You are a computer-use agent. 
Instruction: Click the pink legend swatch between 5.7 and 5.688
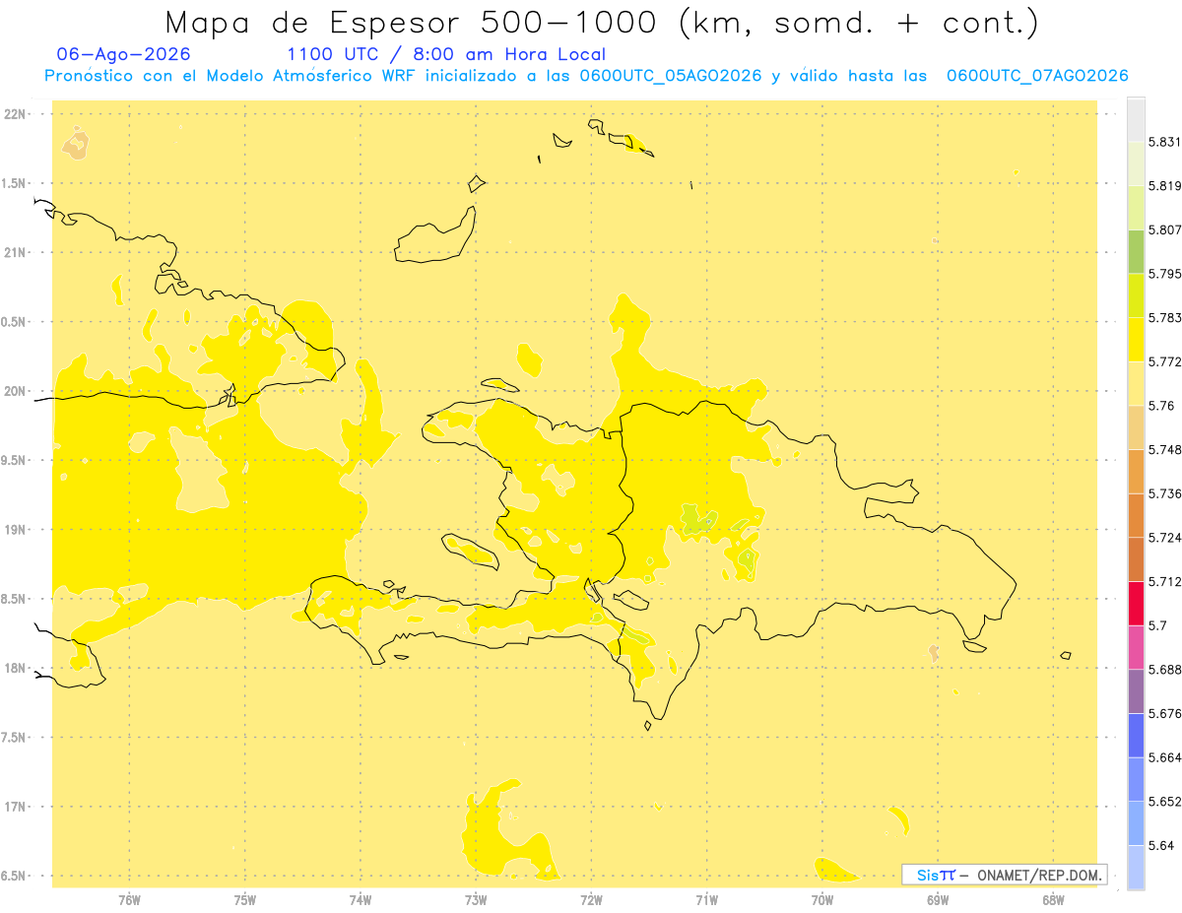pos(1136,647)
